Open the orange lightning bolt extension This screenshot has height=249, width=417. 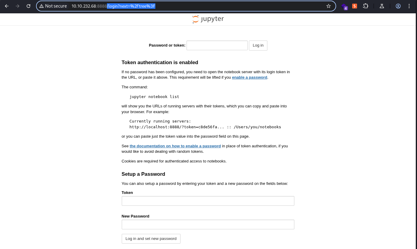[355, 6]
